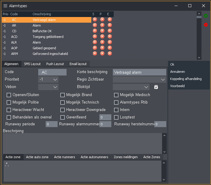Tick the Mogelijk Medisch checkbox
Image resolution: width=211 pixels, height=185 pixels.
[x=116, y=95]
